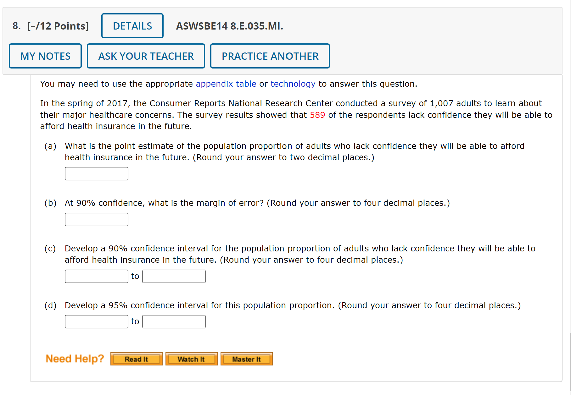571x395 pixels.
Task: Click the margin of error answer box in part (b)
Action: [x=96, y=219]
